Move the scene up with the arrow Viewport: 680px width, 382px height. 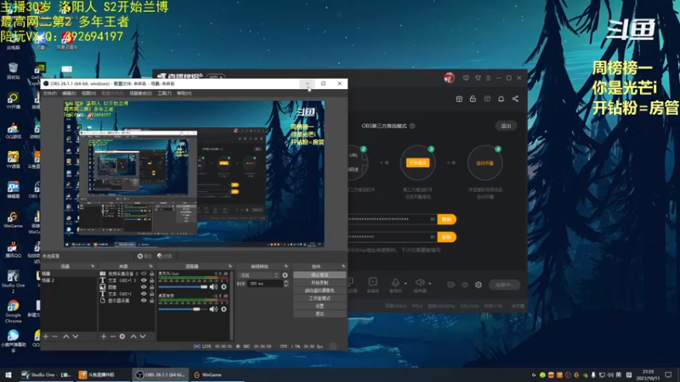(x=66, y=336)
